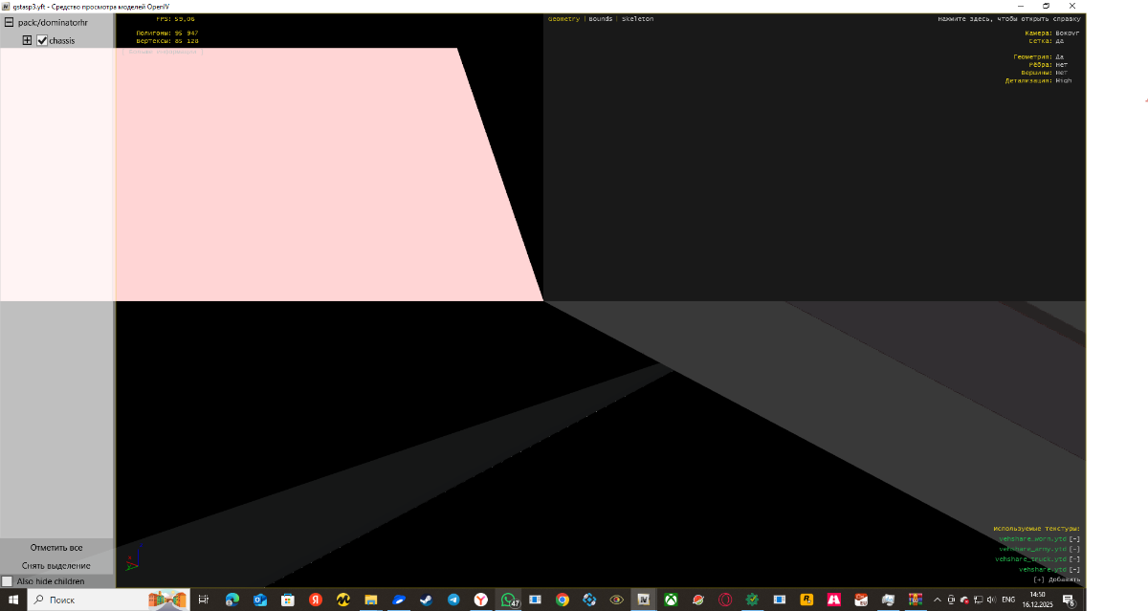This screenshot has width=1148, height=611.
Task: Remove the vehshare_truck.ytd texture with [-]
Action: pyautogui.click(x=1074, y=559)
